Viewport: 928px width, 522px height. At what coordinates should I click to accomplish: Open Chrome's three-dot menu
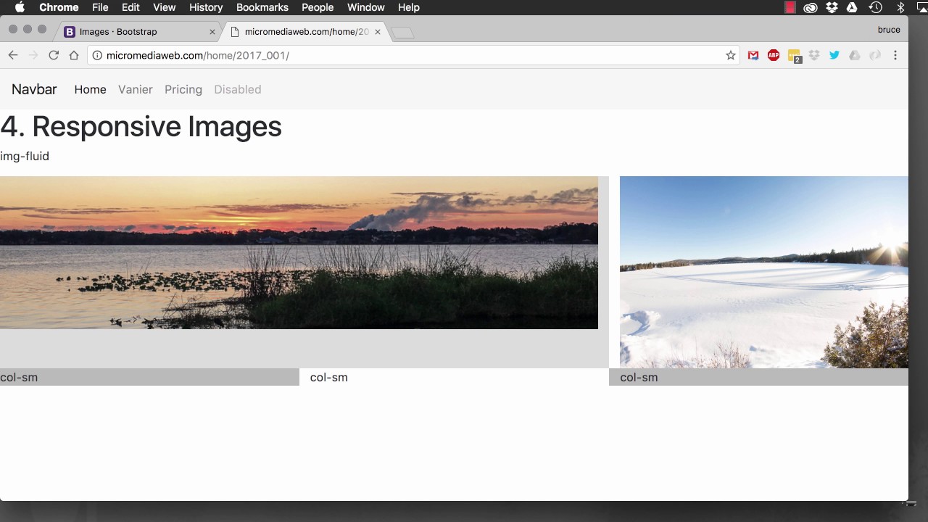click(895, 55)
